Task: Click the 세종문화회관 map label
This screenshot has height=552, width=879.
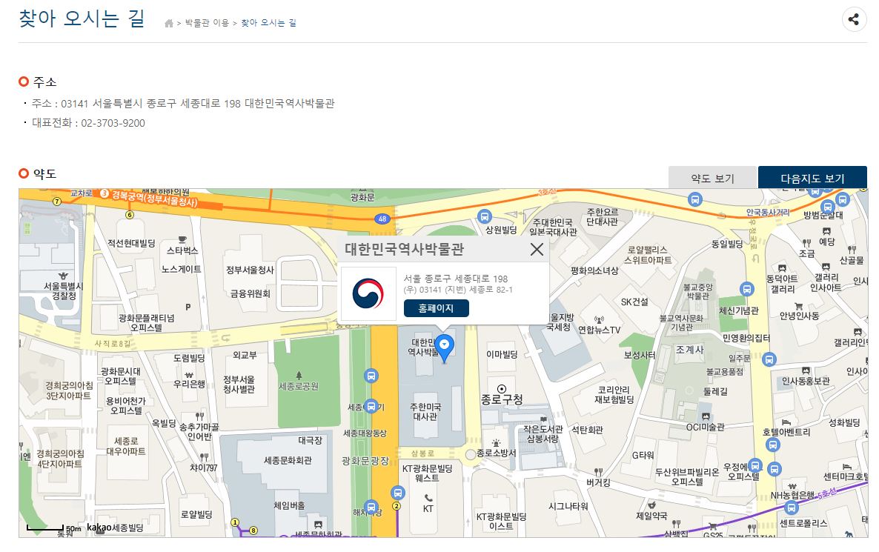Action: click(288, 461)
